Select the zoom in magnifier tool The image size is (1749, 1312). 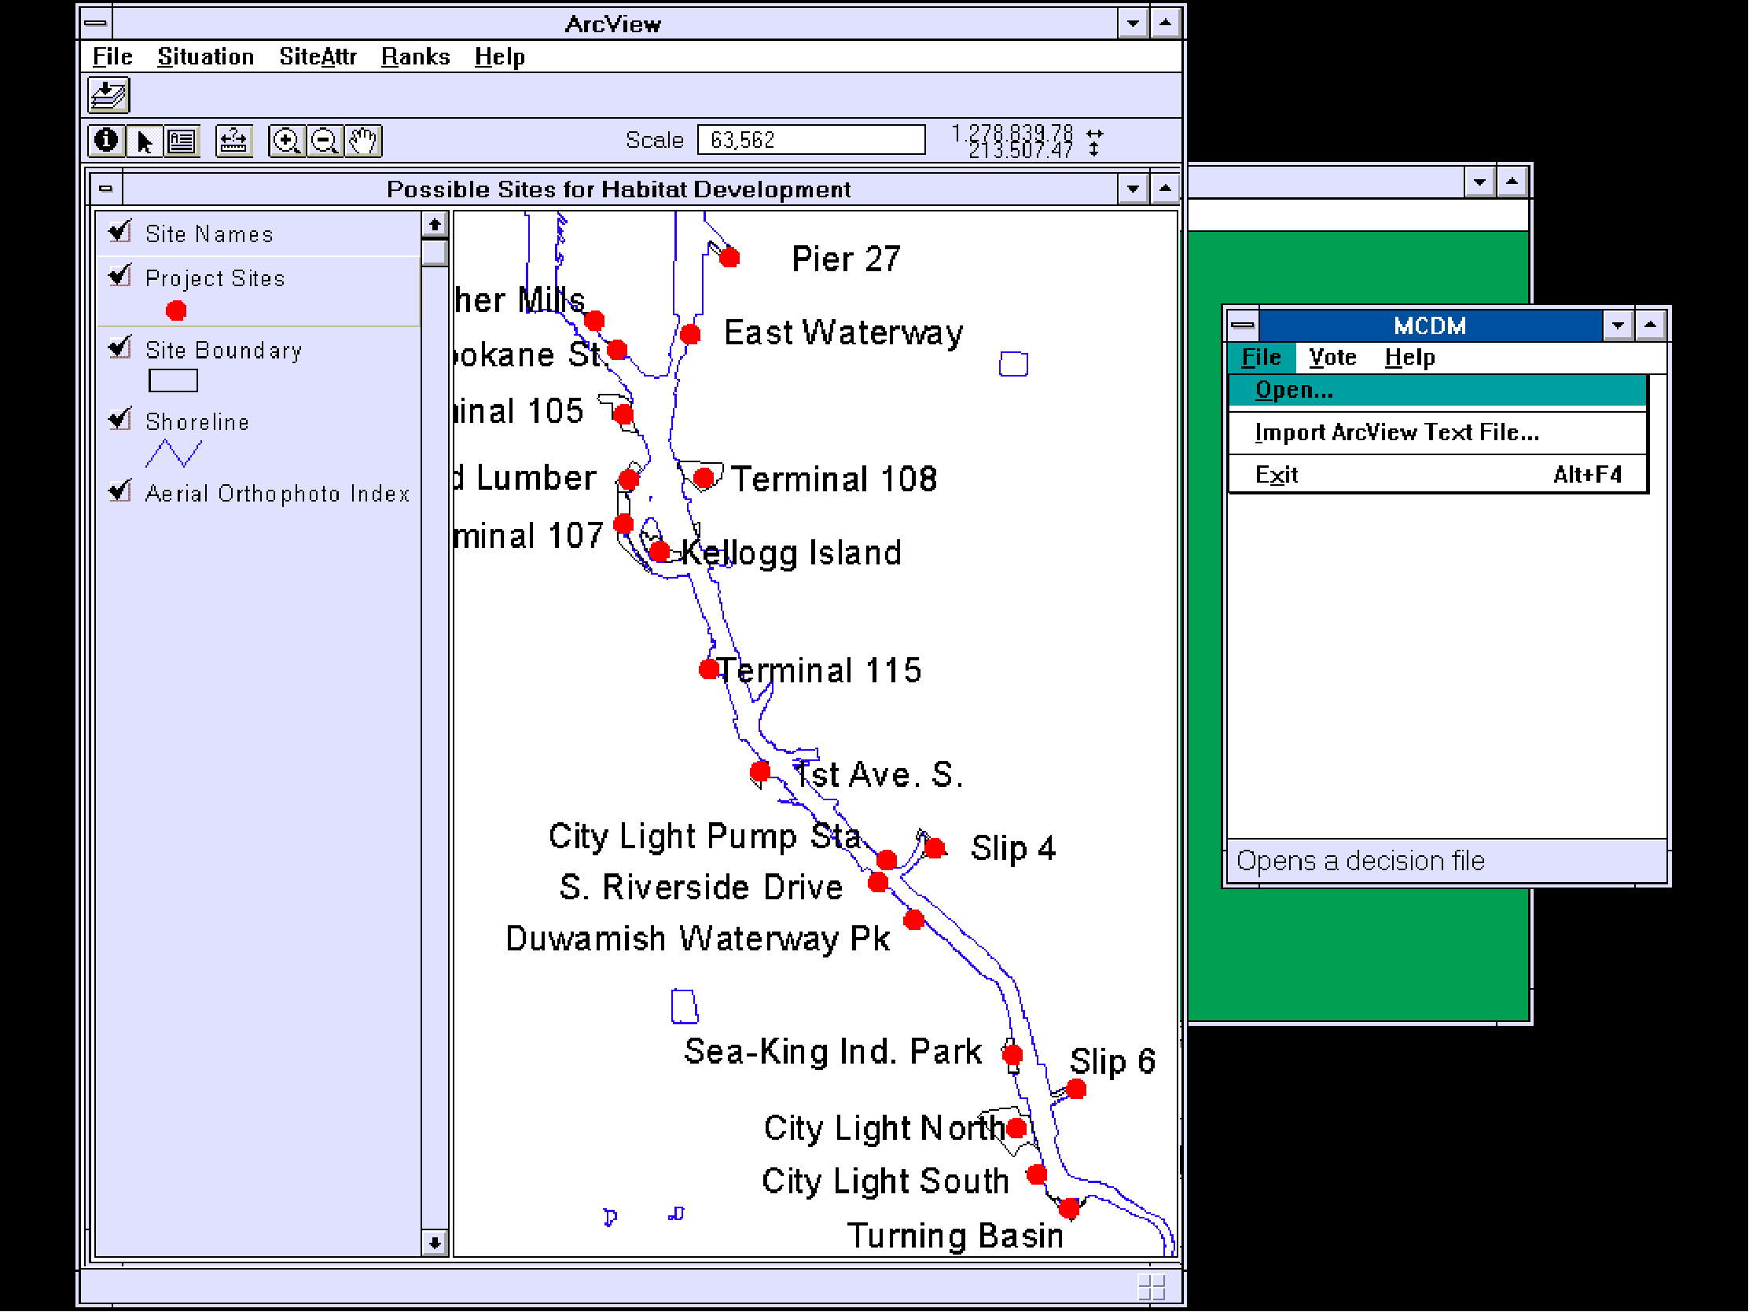[286, 141]
